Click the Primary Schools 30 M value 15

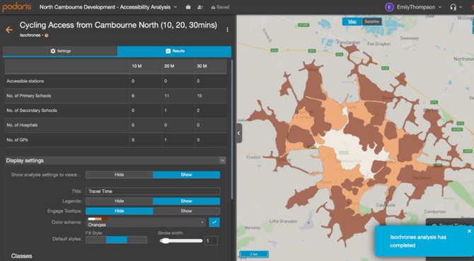200,95
